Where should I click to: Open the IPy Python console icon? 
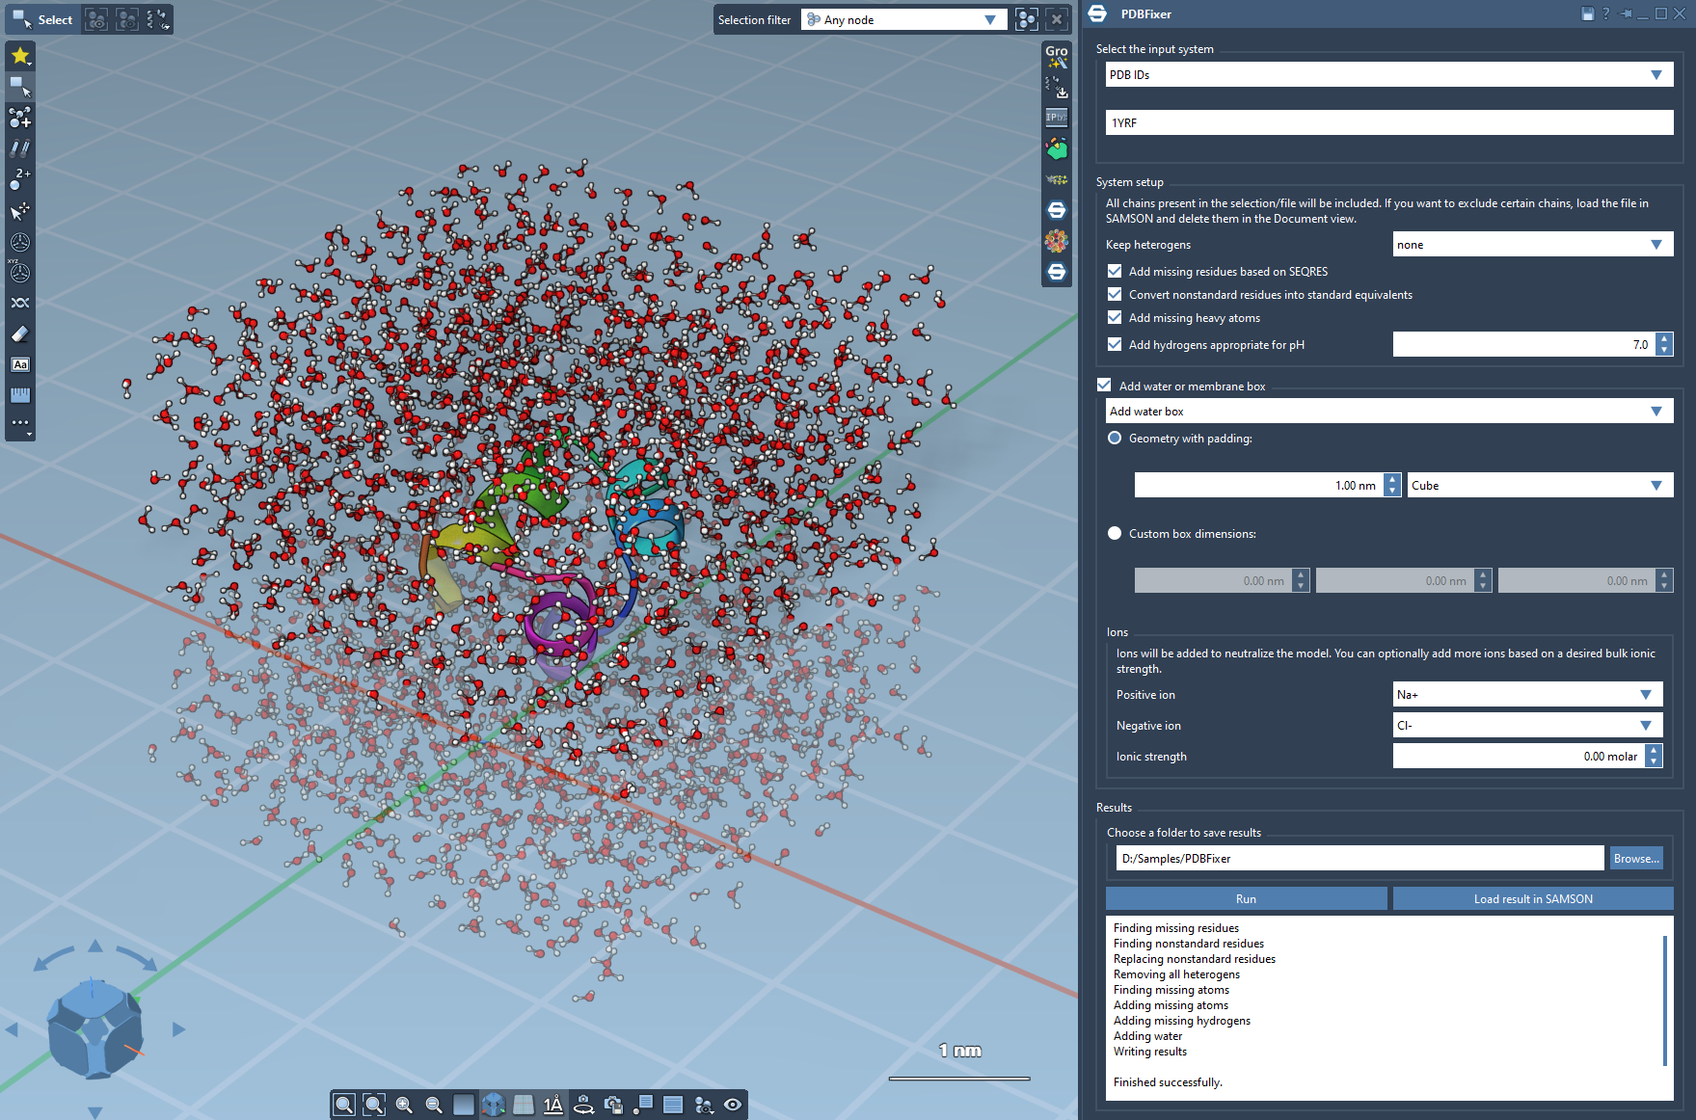coord(1057,118)
